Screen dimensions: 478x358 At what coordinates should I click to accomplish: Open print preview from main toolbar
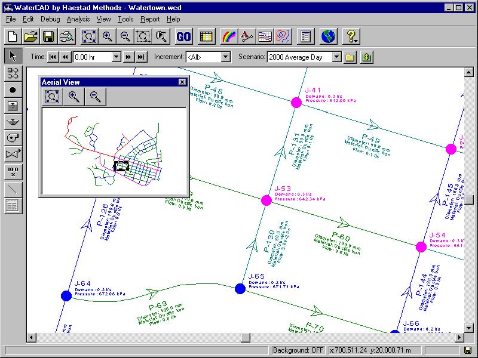pos(66,36)
